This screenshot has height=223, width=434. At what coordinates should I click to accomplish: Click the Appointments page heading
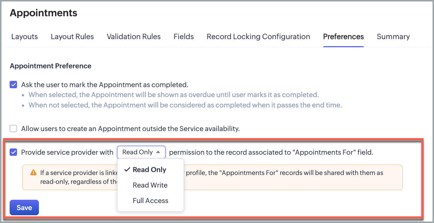tap(43, 13)
